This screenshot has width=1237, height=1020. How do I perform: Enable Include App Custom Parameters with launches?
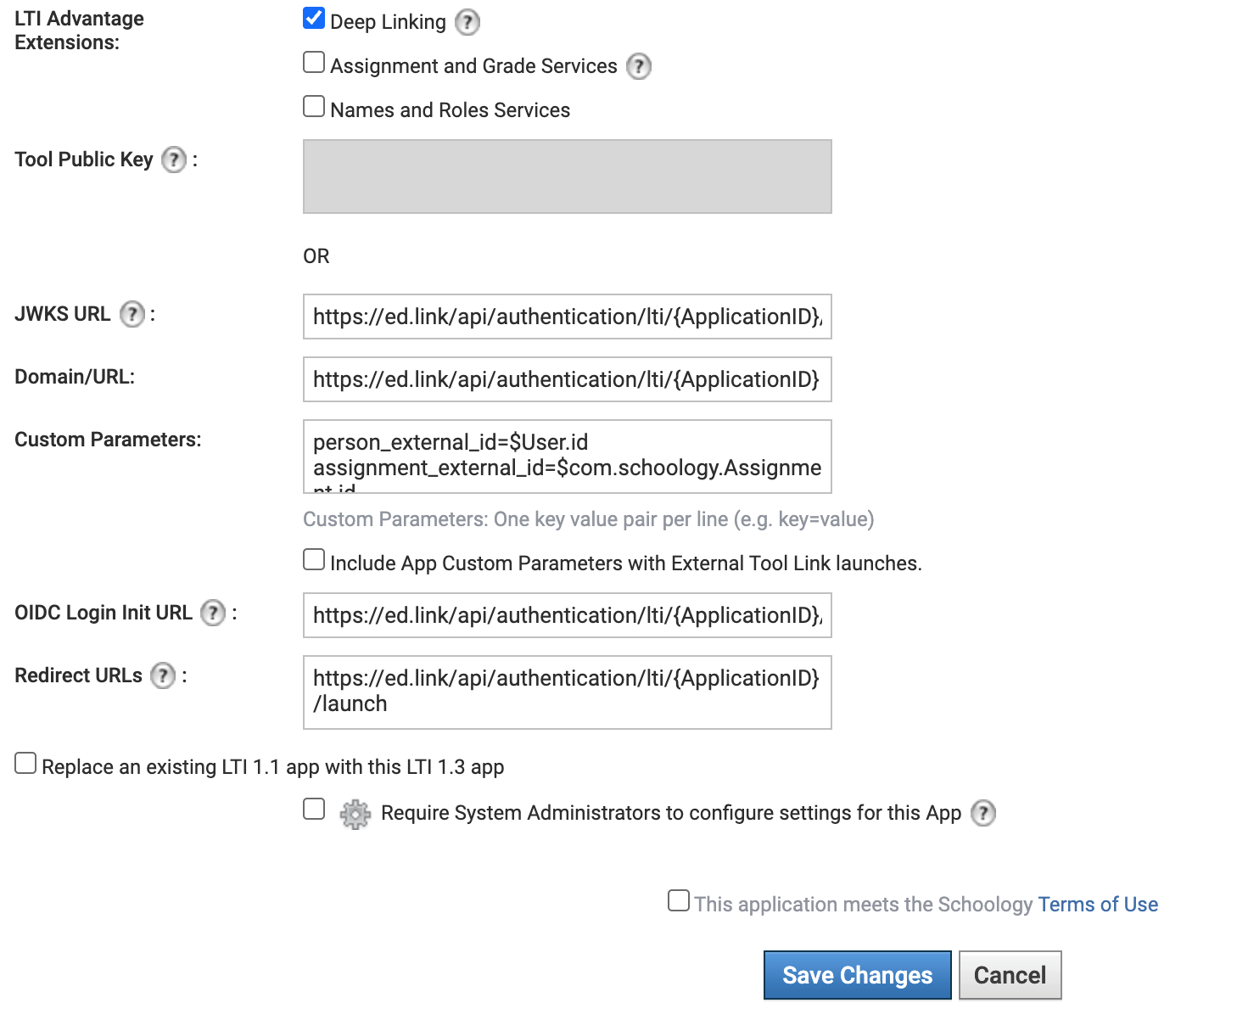click(313, 558)
